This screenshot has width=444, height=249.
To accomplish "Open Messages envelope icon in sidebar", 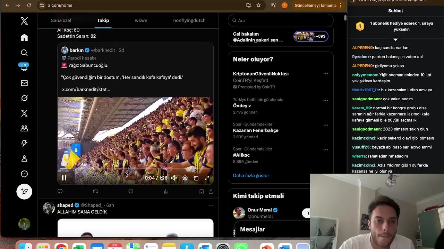I will [24, 83].
